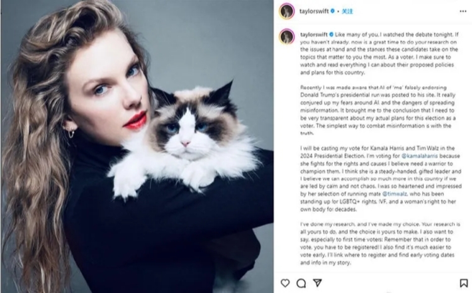Click the verified badge in the caption line
The height and width of the screenshot is (293, 472).
pyautogui.click(x=332, y=35)
